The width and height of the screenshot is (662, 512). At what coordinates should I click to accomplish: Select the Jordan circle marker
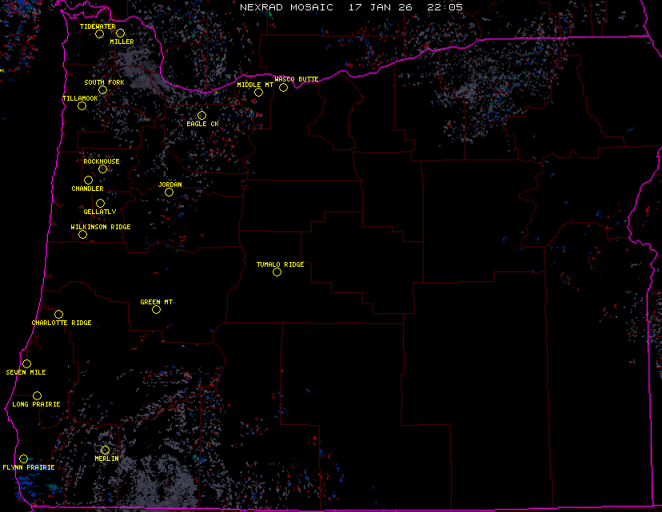(x=169, y=192)
